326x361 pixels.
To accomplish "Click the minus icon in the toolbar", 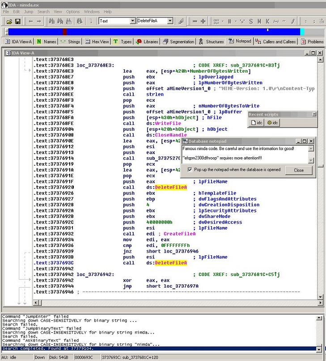I will click(x=195, y=21).
